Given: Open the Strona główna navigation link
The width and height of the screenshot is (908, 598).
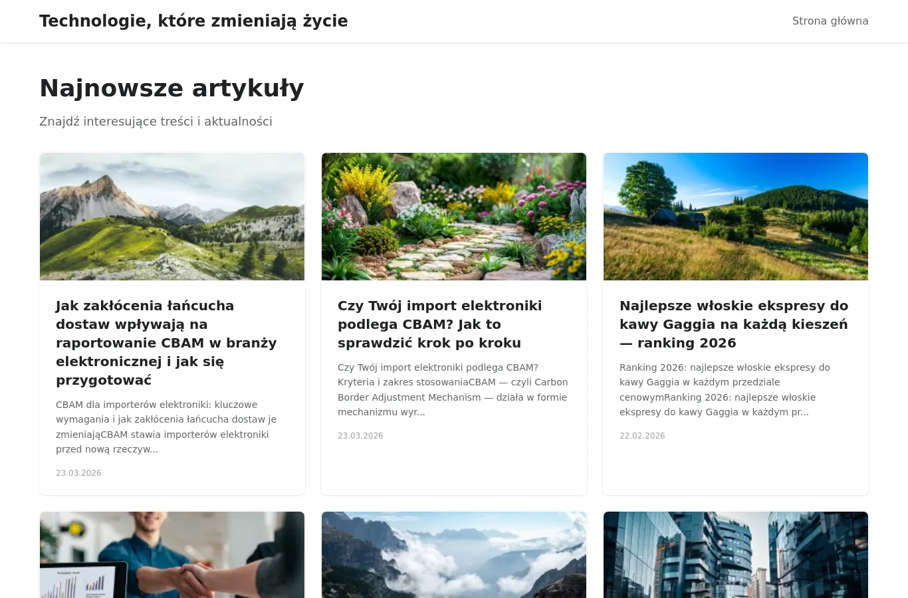Looking at the screenshot, I should (830, 21).
